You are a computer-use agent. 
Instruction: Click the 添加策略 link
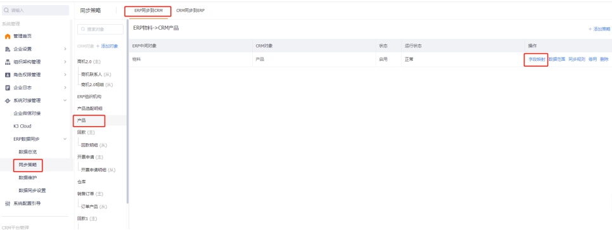[599, 29]
